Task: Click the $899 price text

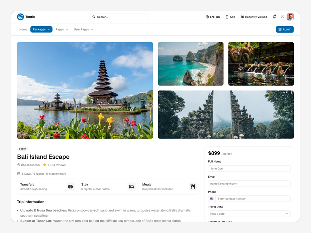Action: 214,153
